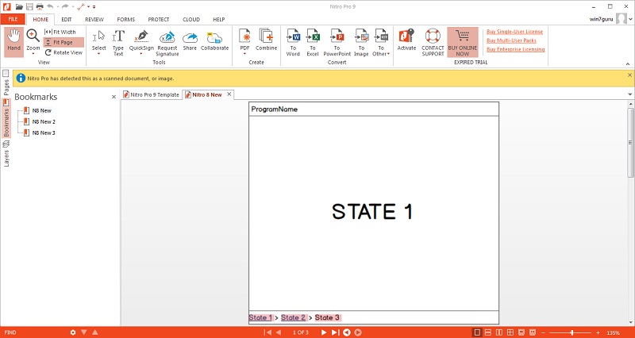Open Buy Multi-User Packs link

pyautogui.click(x=511, y=40)
